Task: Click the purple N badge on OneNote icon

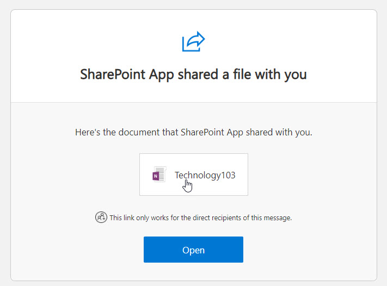Action: click(x=156, y=176)
